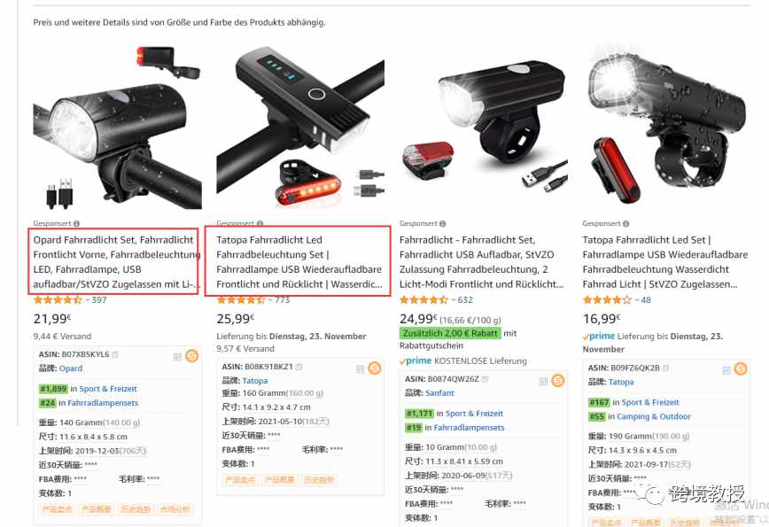Open rating dropdown next to 48 reviews

(637, 300)
